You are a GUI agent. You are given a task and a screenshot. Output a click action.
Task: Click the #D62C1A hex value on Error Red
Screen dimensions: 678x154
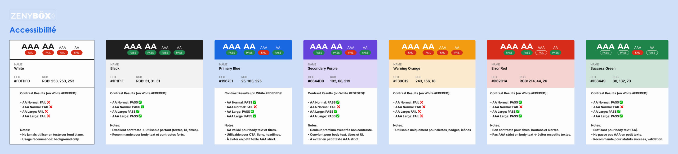(499, 81)
